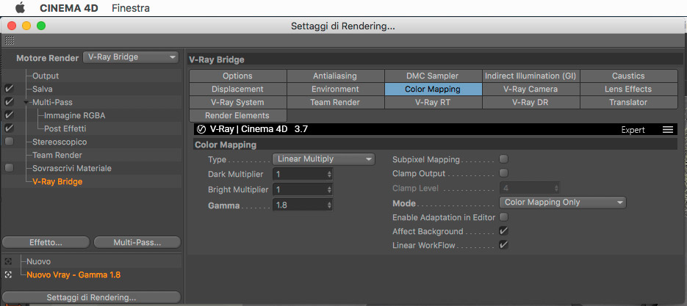687x306 pixels.
Task: Open the Indirect Illumination (GI) tab
Action: 531,76
